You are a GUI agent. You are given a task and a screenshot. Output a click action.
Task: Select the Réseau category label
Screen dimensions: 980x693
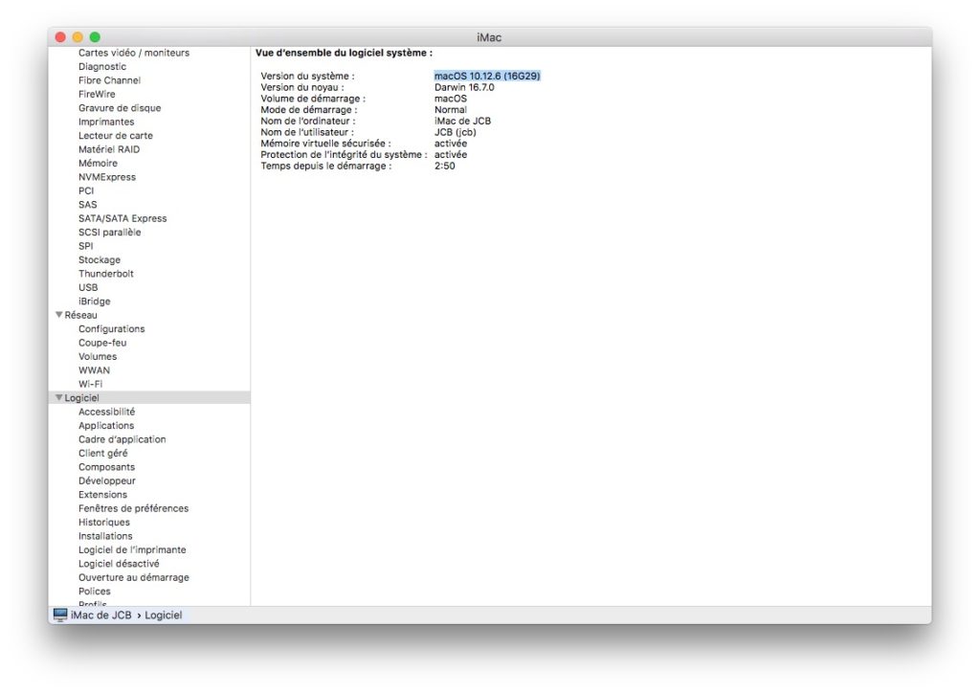pos(80,315)
